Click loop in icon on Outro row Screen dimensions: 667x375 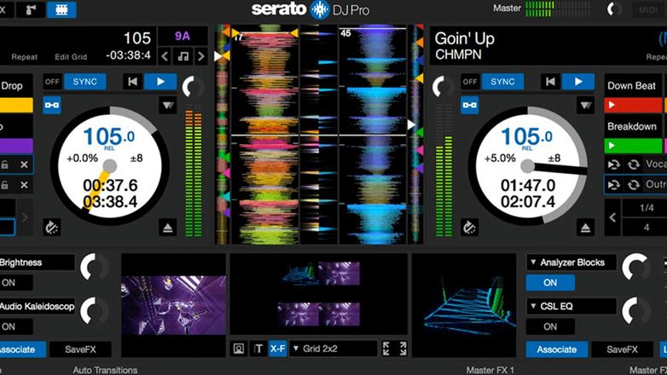pyautogui.click(x=614, y=185)
